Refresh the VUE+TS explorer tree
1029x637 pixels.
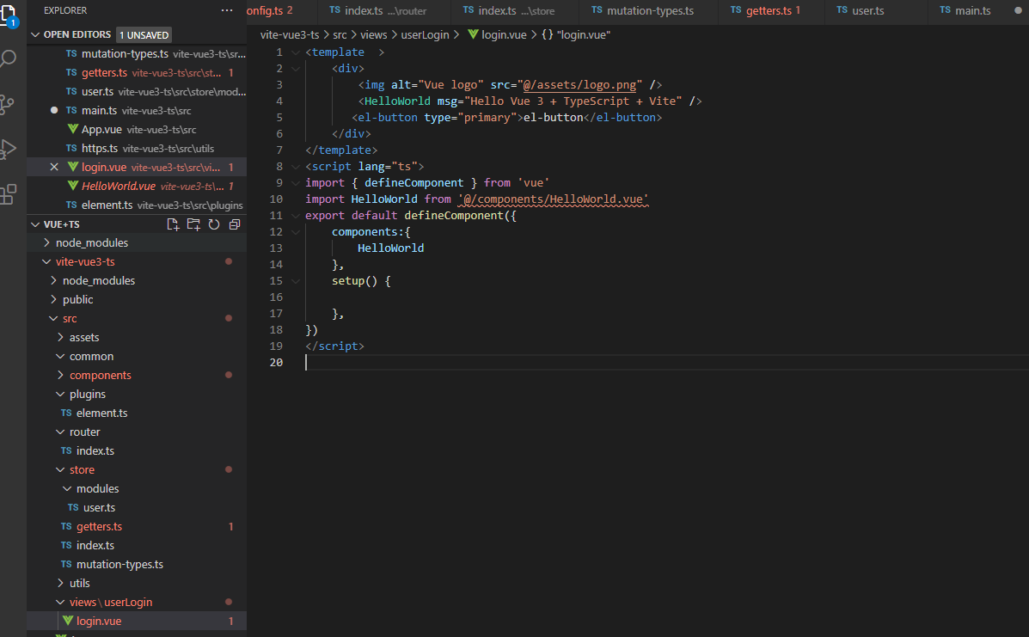pos(214,224)
